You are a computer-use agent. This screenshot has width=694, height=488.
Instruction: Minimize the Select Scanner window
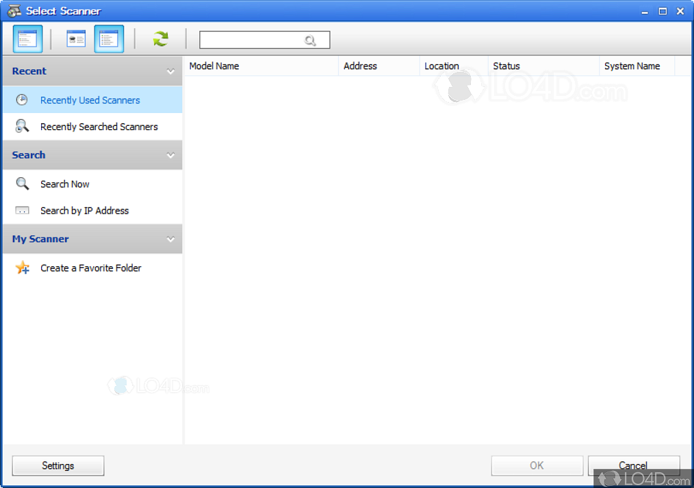(645, 12)
